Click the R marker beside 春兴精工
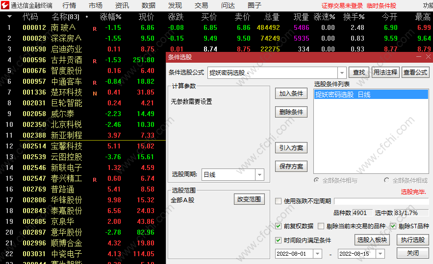The height and width of the screenshot is (264, 433). point(95,180)
